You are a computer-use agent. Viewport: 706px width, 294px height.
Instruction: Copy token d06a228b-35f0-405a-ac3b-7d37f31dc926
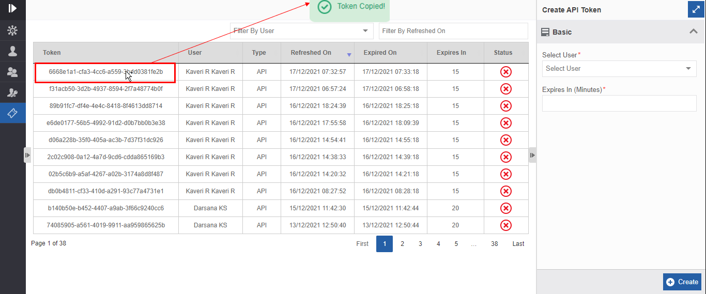click(x=106, y=140)
